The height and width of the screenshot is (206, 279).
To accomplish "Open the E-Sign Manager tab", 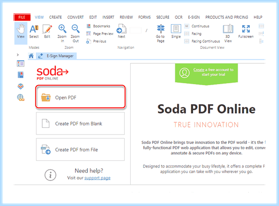I will [56, 56].
